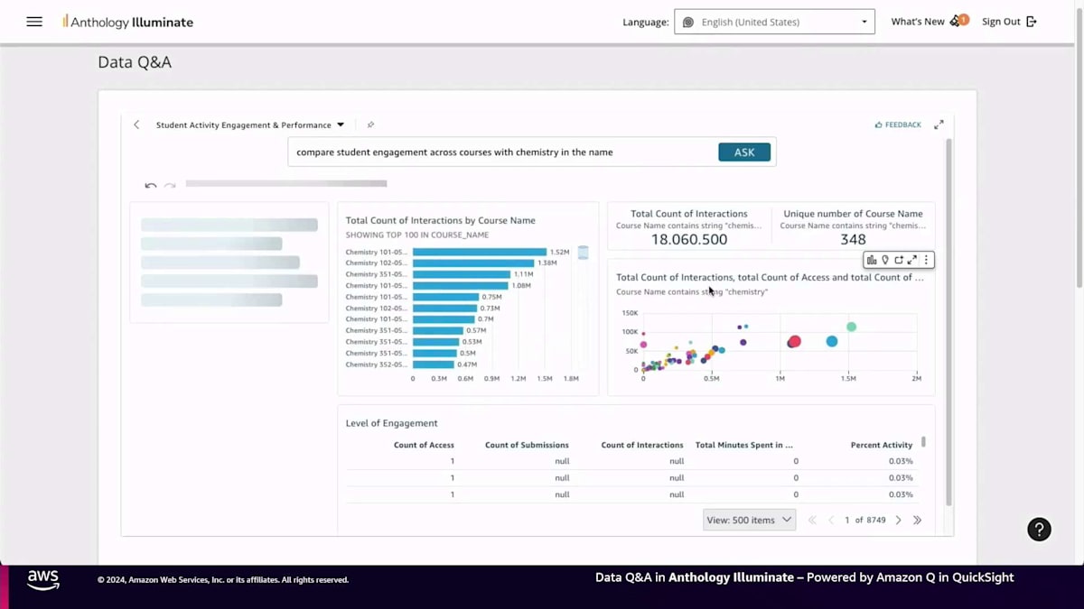Click the What's New notification badge icon
Image resolution: width=1084 pixels, height=609 pixels.
click(960, 20)
